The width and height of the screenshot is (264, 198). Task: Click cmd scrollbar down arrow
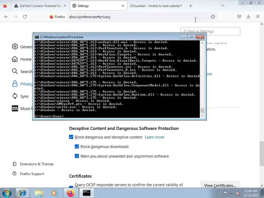(x=202, y=116)
